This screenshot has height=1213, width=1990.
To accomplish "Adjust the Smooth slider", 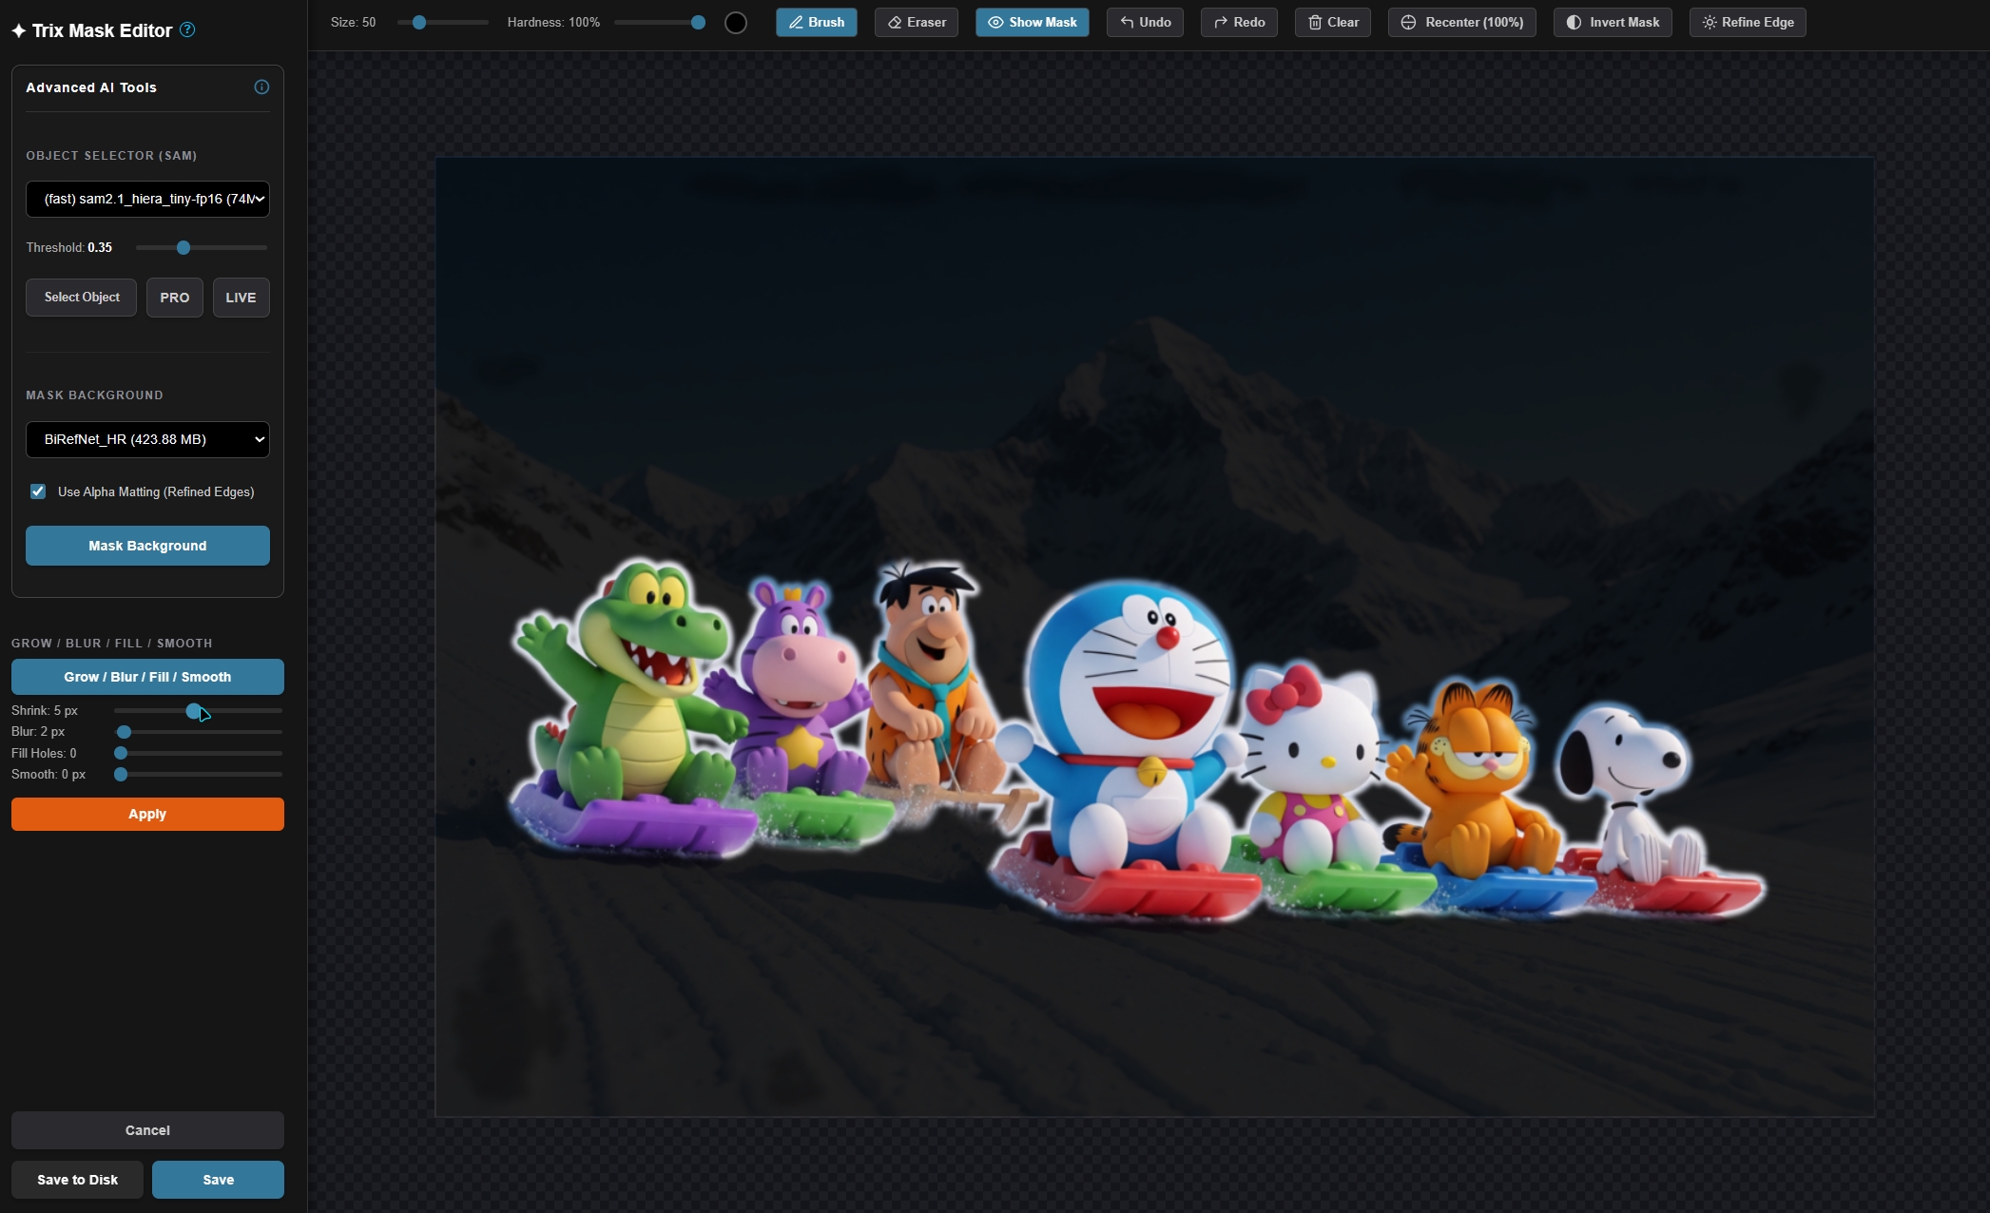I will coord(198,775).
